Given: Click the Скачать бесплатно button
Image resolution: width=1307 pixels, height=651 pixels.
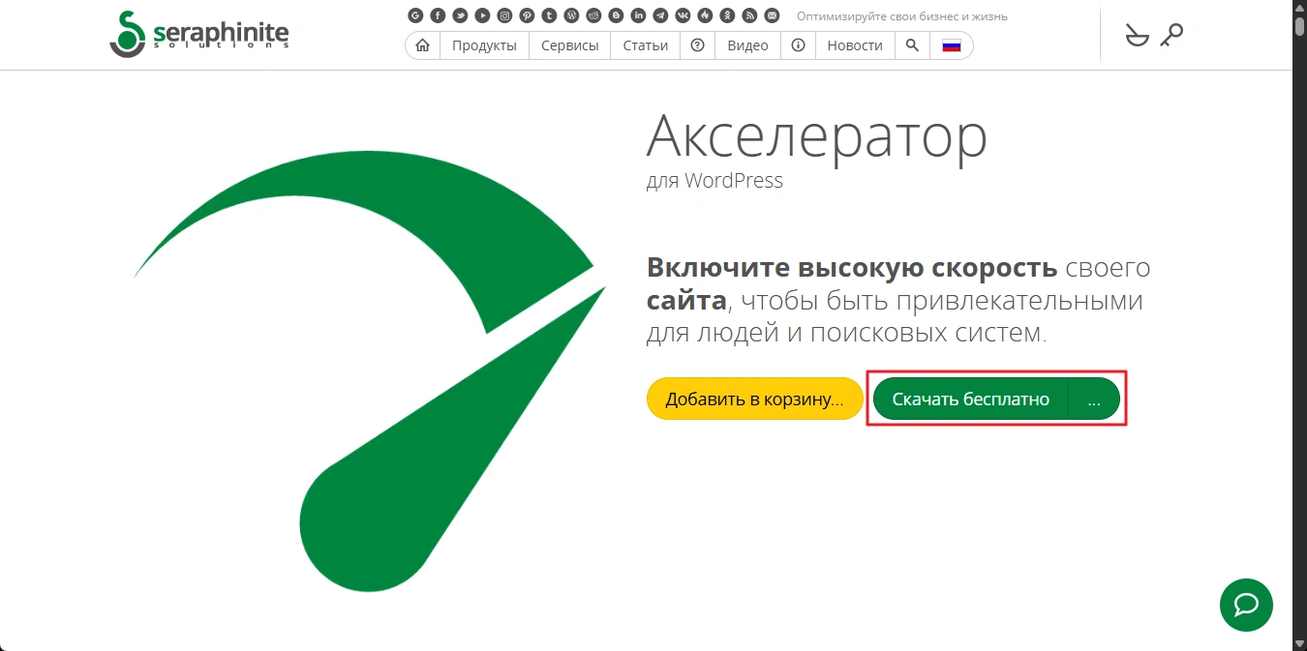Looking at the screenshot, I should (x=970, y=399).
